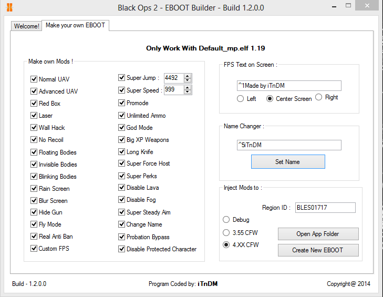
Task: Select Left FPS text position
Action: coord(240,99)
